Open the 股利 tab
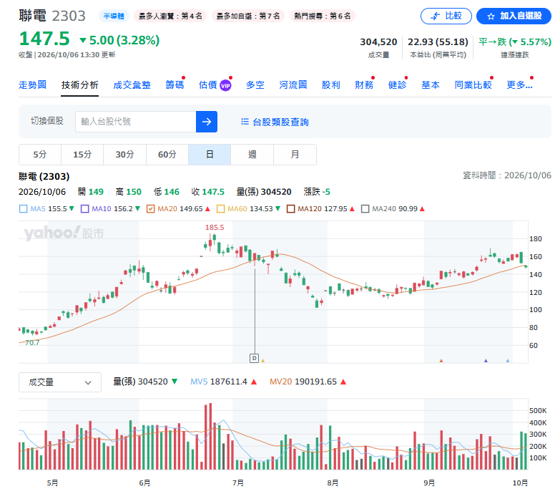This screenshot has height=494, width=555. [x=331, y=85]
